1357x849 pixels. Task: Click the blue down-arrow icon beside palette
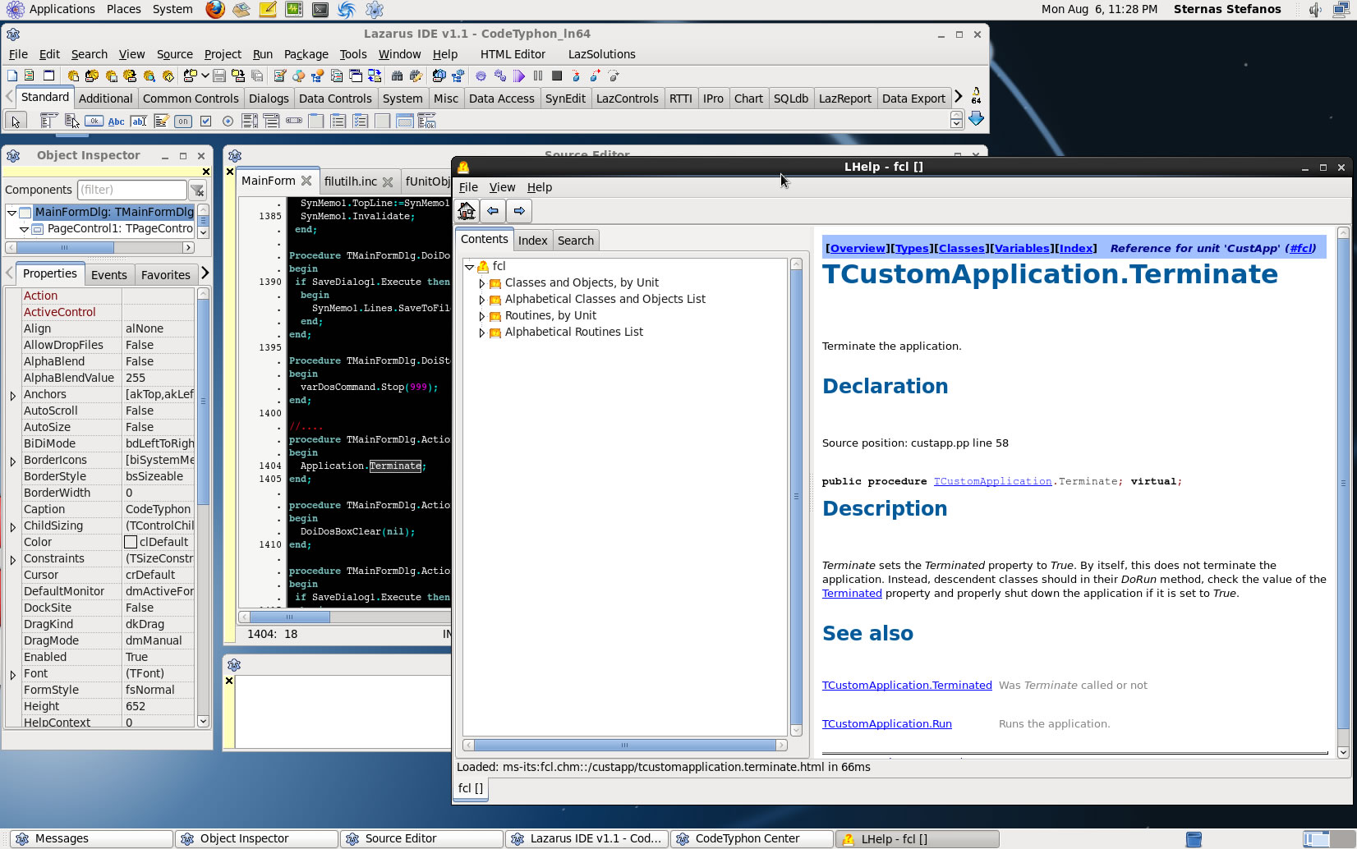pyautogui.click(x=976, y=119)
